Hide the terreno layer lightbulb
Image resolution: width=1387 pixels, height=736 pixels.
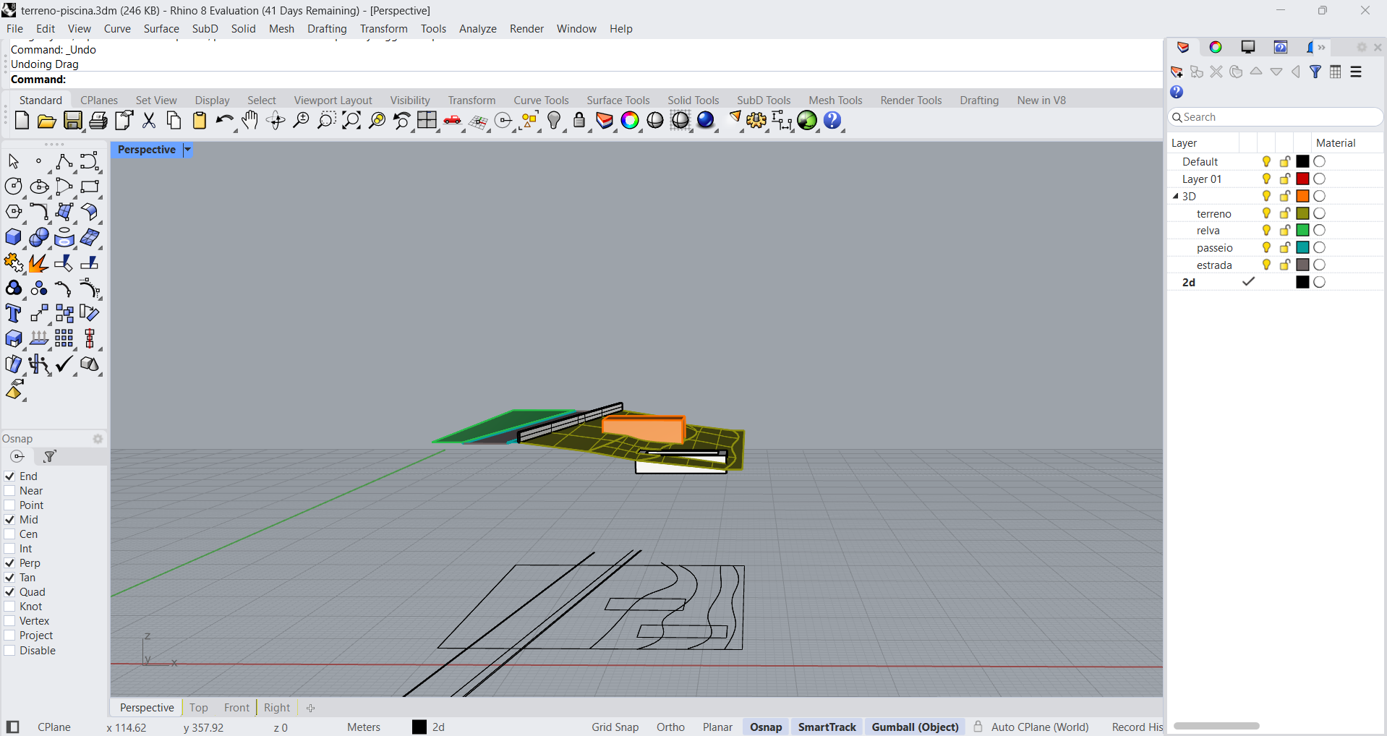point(1266,213)
